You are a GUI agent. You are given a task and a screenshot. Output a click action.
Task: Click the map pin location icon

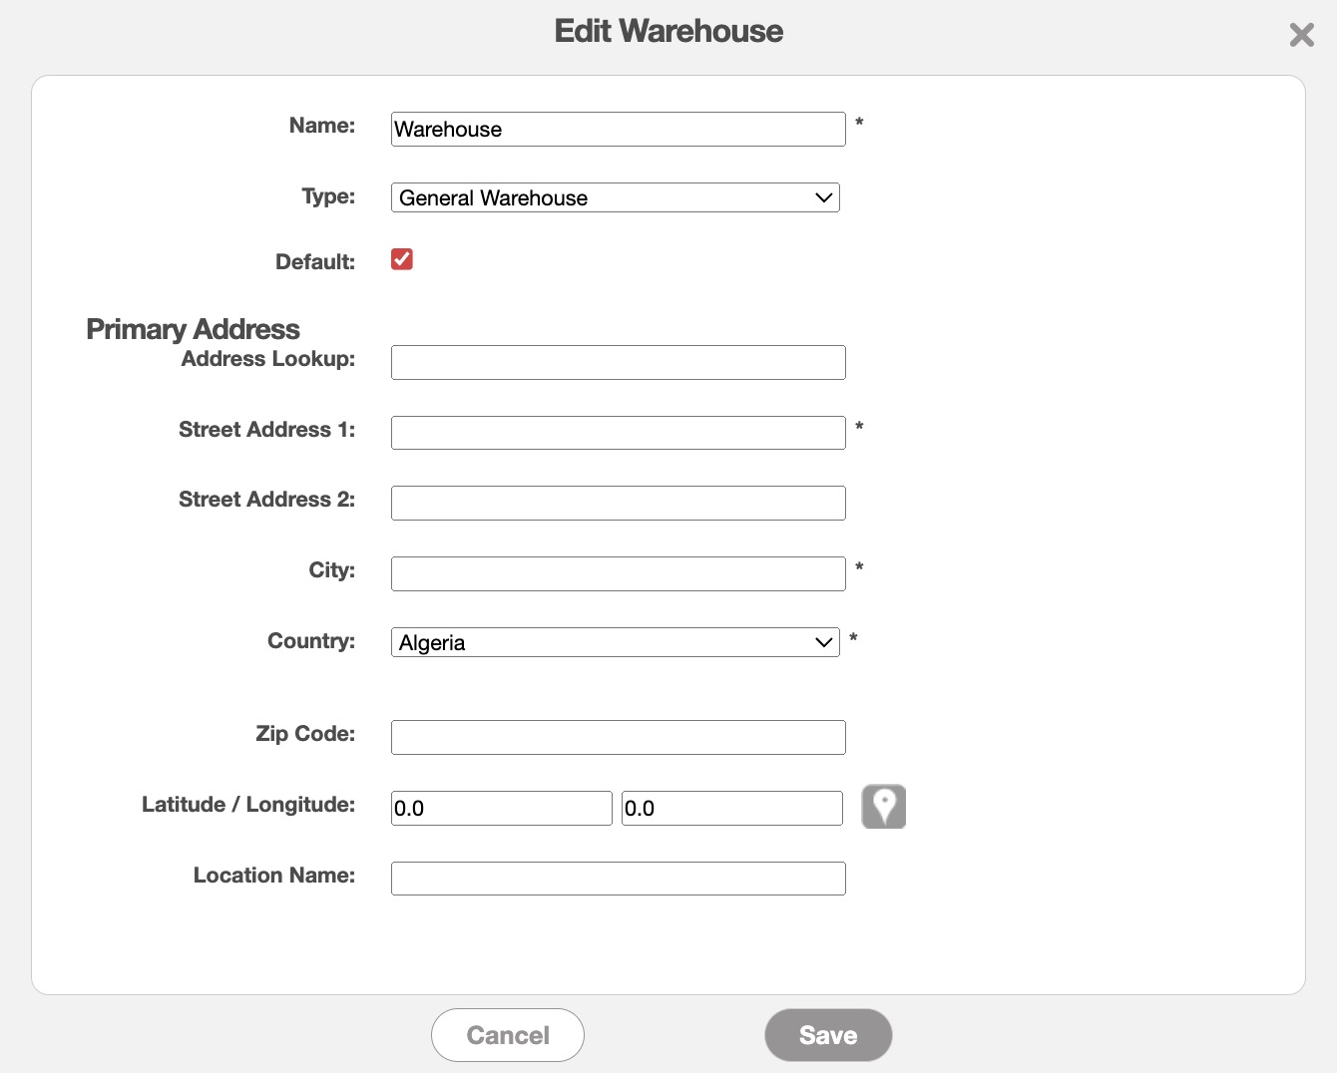pyautogui.click(x=883, y=807)
